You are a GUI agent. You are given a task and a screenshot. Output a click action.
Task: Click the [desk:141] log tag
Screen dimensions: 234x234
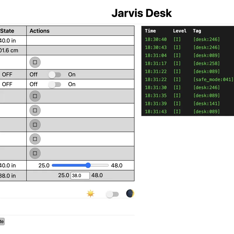pyautogui.click(x=207, y=104)
